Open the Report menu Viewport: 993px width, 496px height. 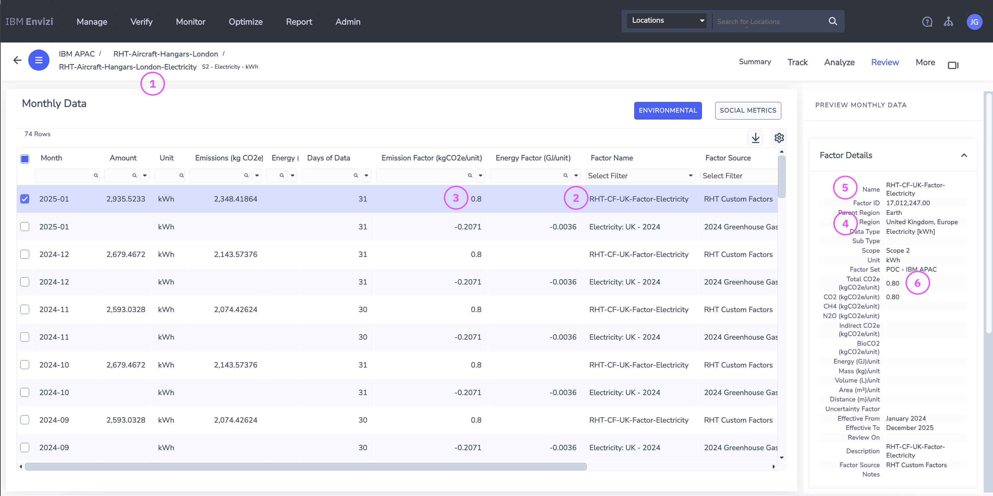299,22
